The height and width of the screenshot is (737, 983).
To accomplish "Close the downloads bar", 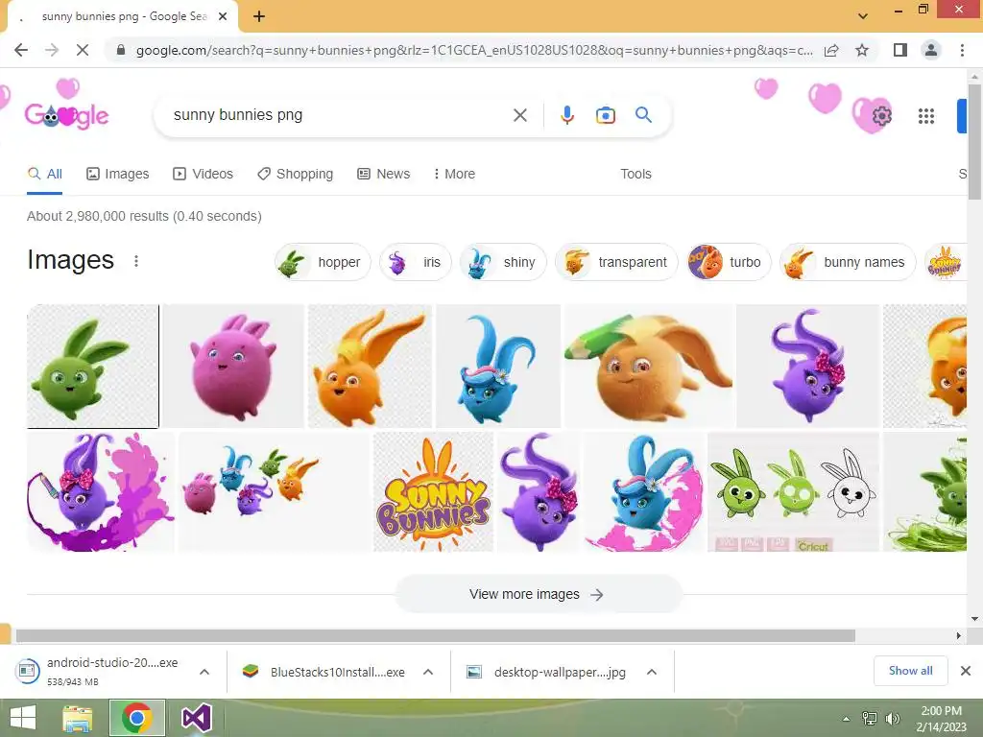I will [x=966, y=671].
